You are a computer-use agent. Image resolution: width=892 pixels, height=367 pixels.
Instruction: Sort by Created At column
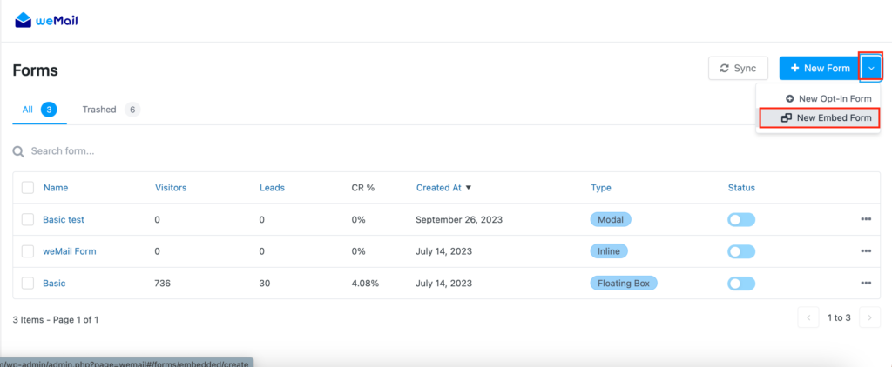[443, 188]
